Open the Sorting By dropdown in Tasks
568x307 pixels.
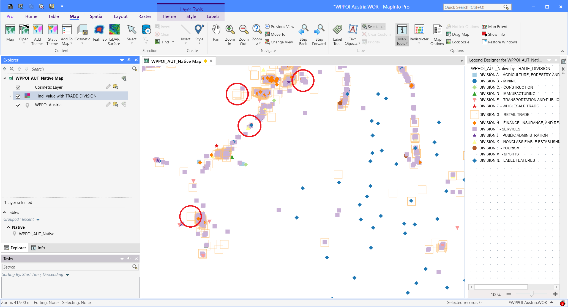click(67, 275)
